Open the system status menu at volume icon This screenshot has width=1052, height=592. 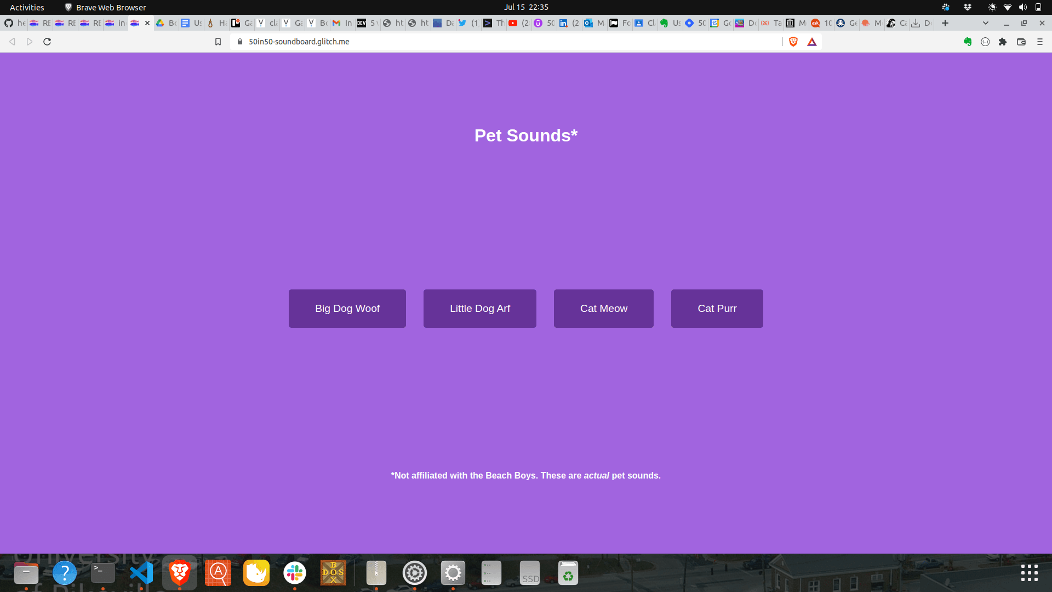click(1023, 7)
